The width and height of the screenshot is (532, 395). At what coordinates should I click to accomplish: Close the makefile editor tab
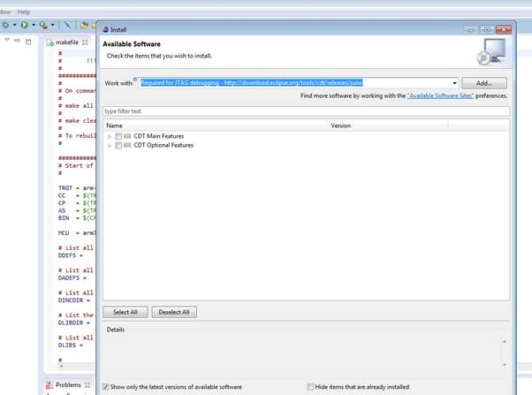pyautogui.click(x=85, y=42)
